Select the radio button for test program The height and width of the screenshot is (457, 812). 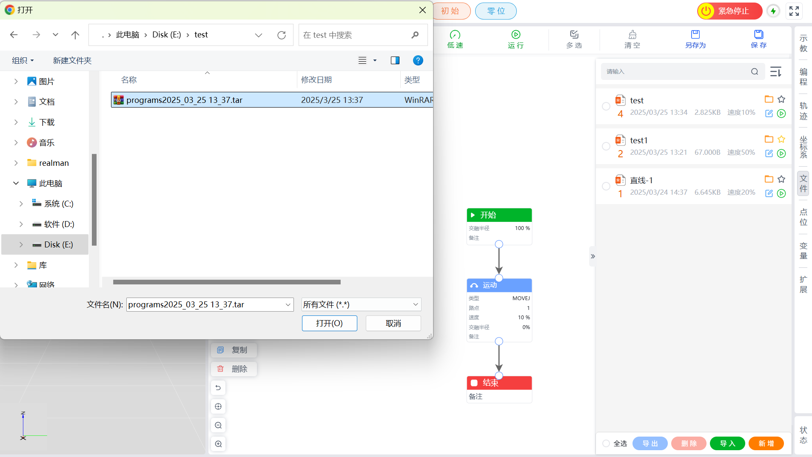pyautogui.click(x=606, y=106)
